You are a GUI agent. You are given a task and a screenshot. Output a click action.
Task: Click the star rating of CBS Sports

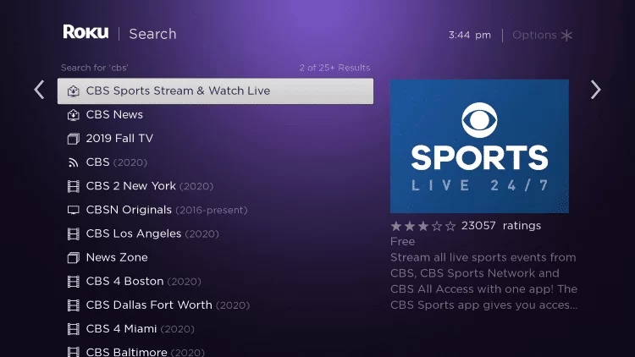[x=423, y=226]
